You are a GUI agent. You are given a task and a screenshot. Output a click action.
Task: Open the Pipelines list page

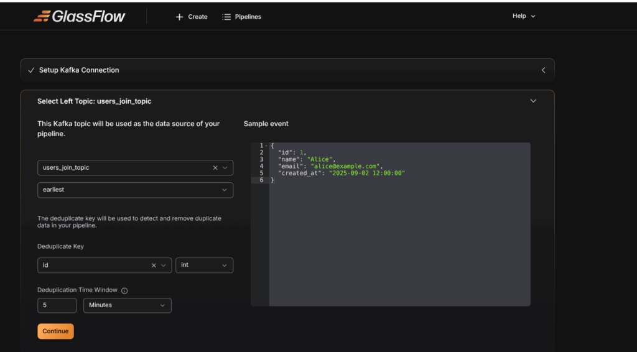(x=241, y=17)
